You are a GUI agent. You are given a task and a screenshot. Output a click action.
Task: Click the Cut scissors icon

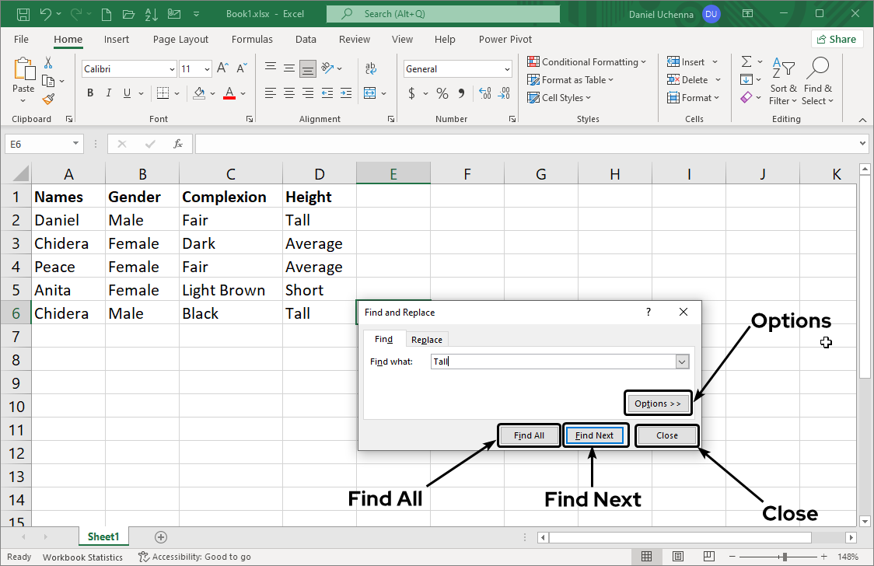coord(48,62)
